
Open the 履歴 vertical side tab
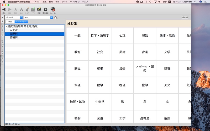pos(2,28)
